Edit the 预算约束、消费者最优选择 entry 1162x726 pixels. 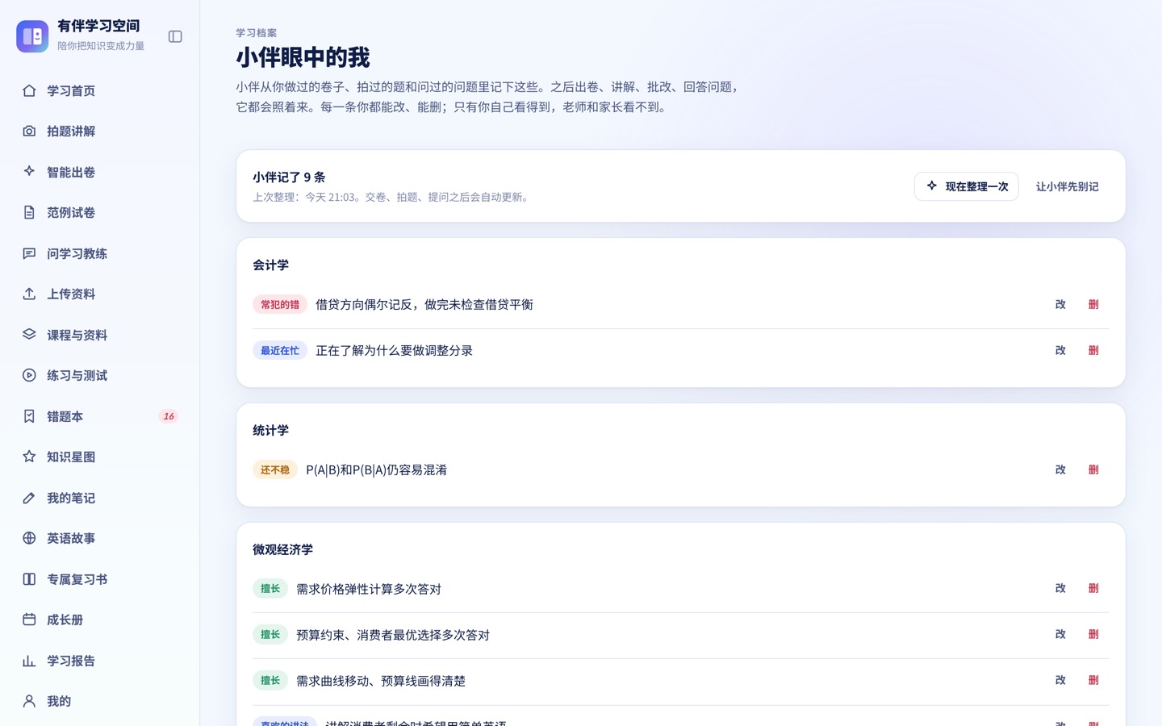click(1060, 634)
